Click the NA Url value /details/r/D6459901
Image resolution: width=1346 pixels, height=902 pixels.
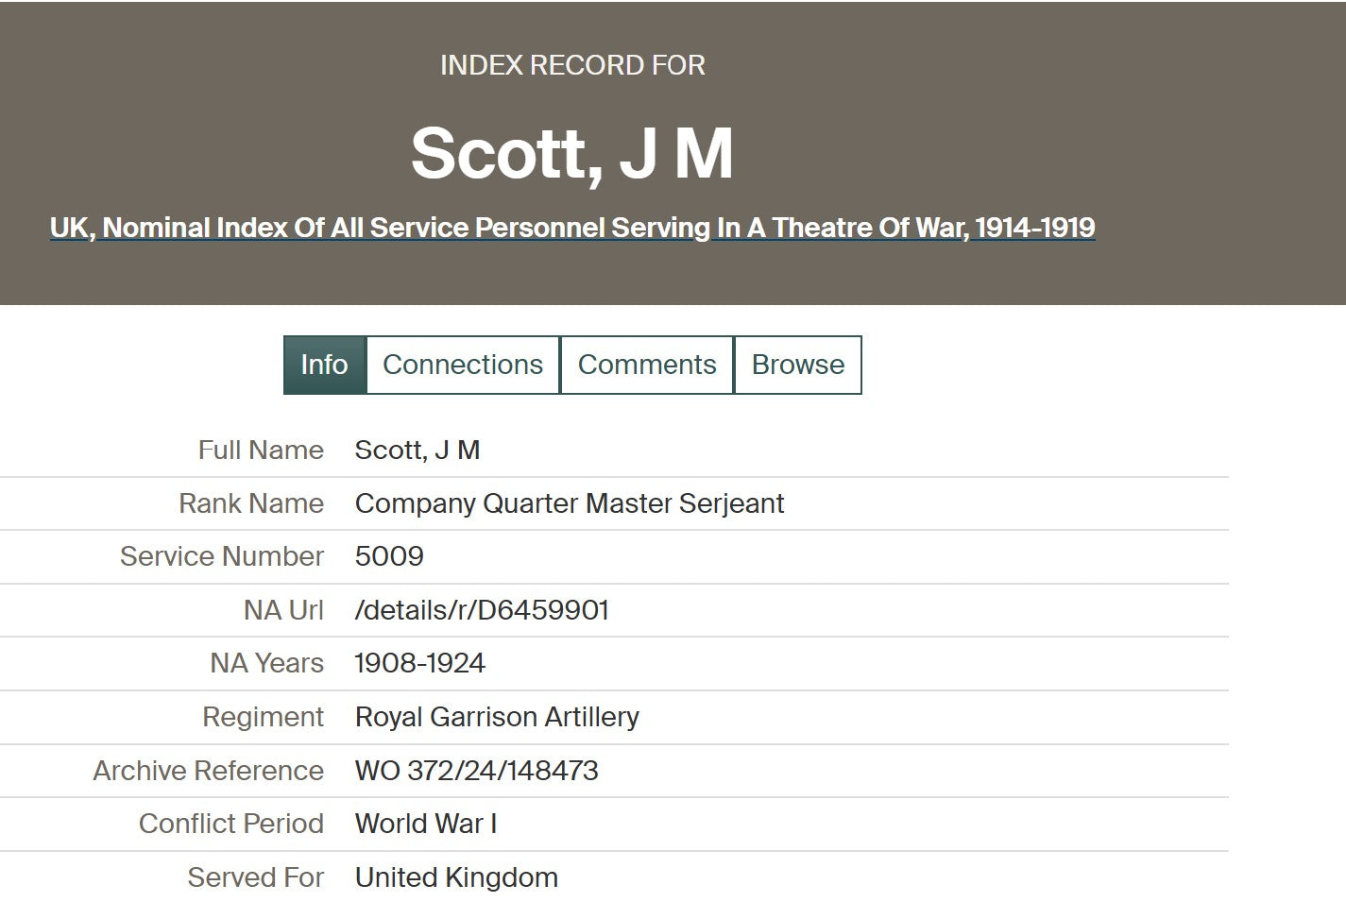pyautogui.click(x=482, y=610)
